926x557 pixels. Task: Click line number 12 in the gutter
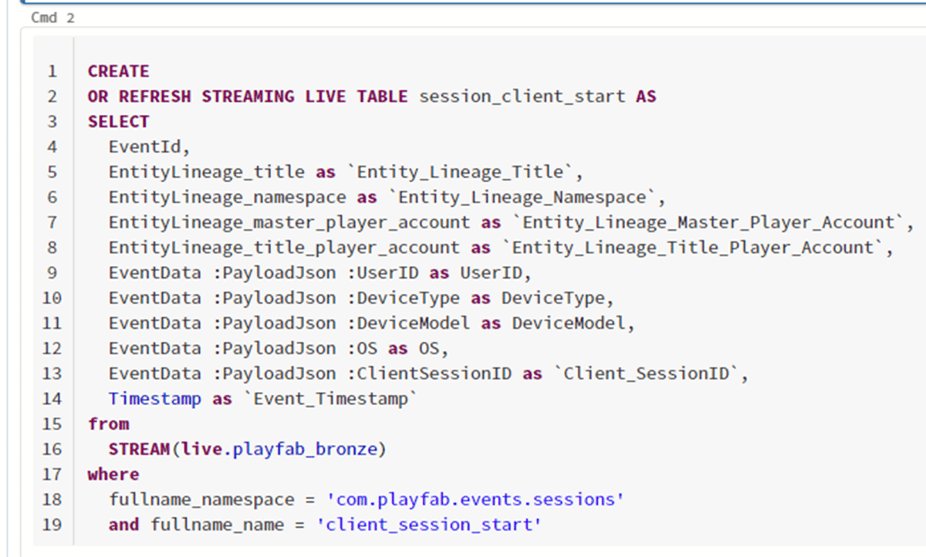pos(52,349)
